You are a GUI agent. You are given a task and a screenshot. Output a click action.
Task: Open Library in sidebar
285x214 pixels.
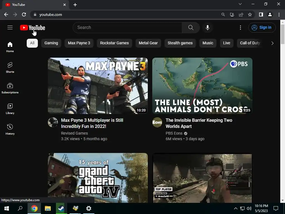pyautogui.click(x=10, y=109)
